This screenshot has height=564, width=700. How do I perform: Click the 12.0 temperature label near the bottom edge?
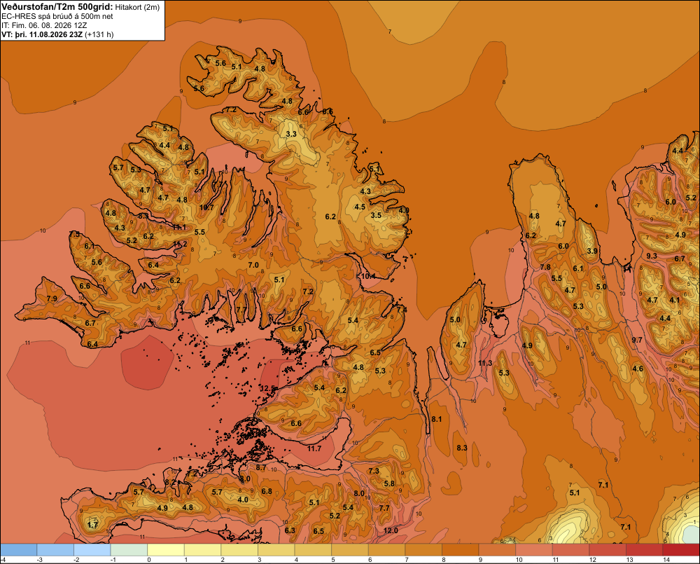click(391, 530)
